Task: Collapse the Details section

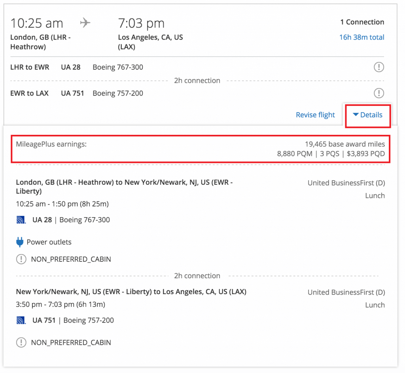Action: (367, 115)
